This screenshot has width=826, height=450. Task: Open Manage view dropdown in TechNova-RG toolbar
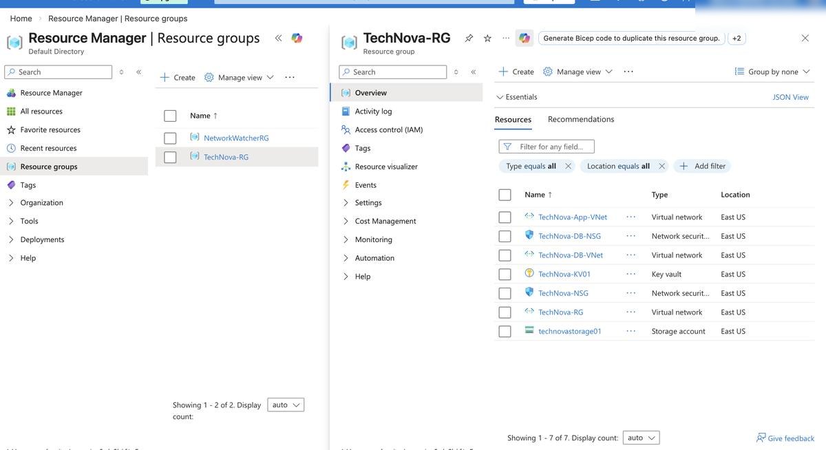(x=578, y=72)
